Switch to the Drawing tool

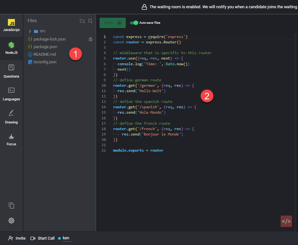(11, 116)
